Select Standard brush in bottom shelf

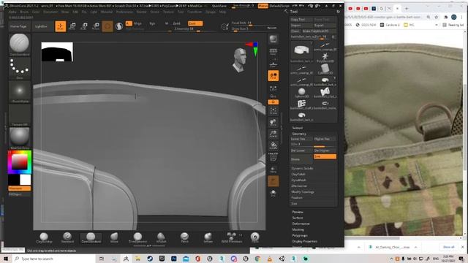[67, 237]
